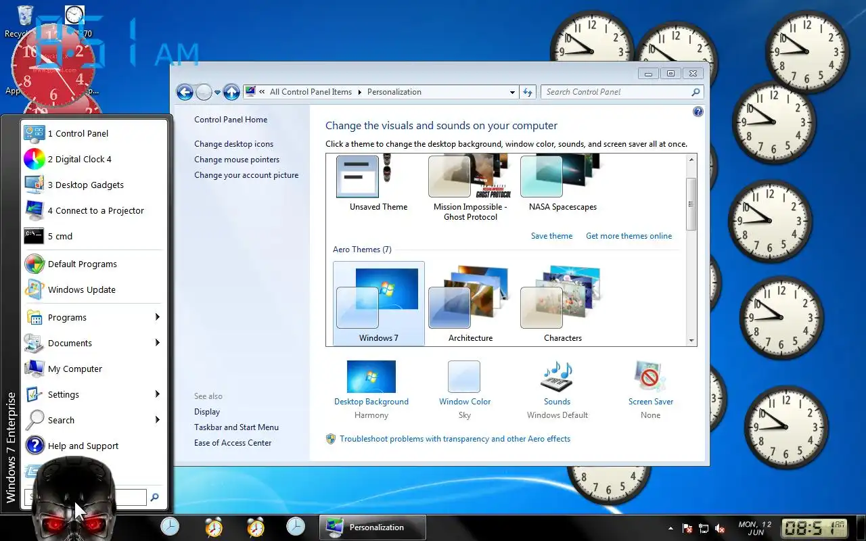This screenshot has height=541, width=866.
Task: Open Default Programs in Start menu
Action: [x=95, y=264]
